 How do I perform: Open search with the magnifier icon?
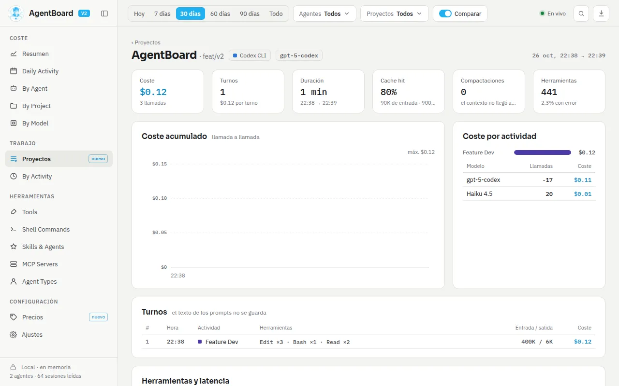pos(581,14)
